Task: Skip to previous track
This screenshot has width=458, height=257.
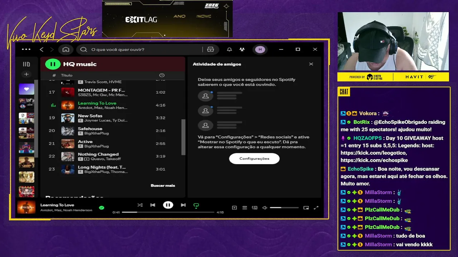Action: [x=153, y=205]
